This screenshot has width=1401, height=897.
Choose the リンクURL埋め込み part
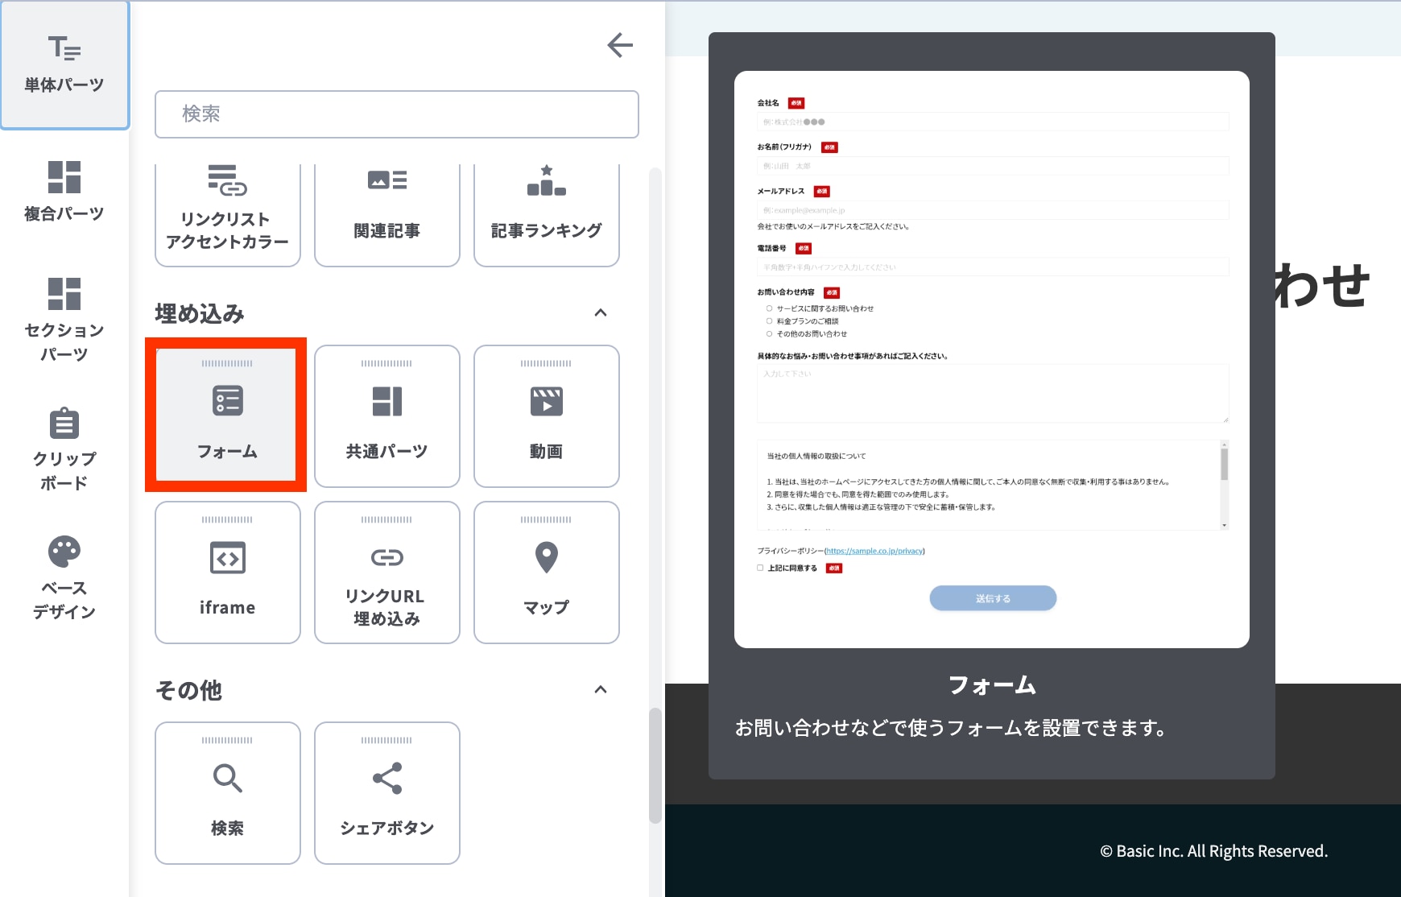click(x=387, y=573)
